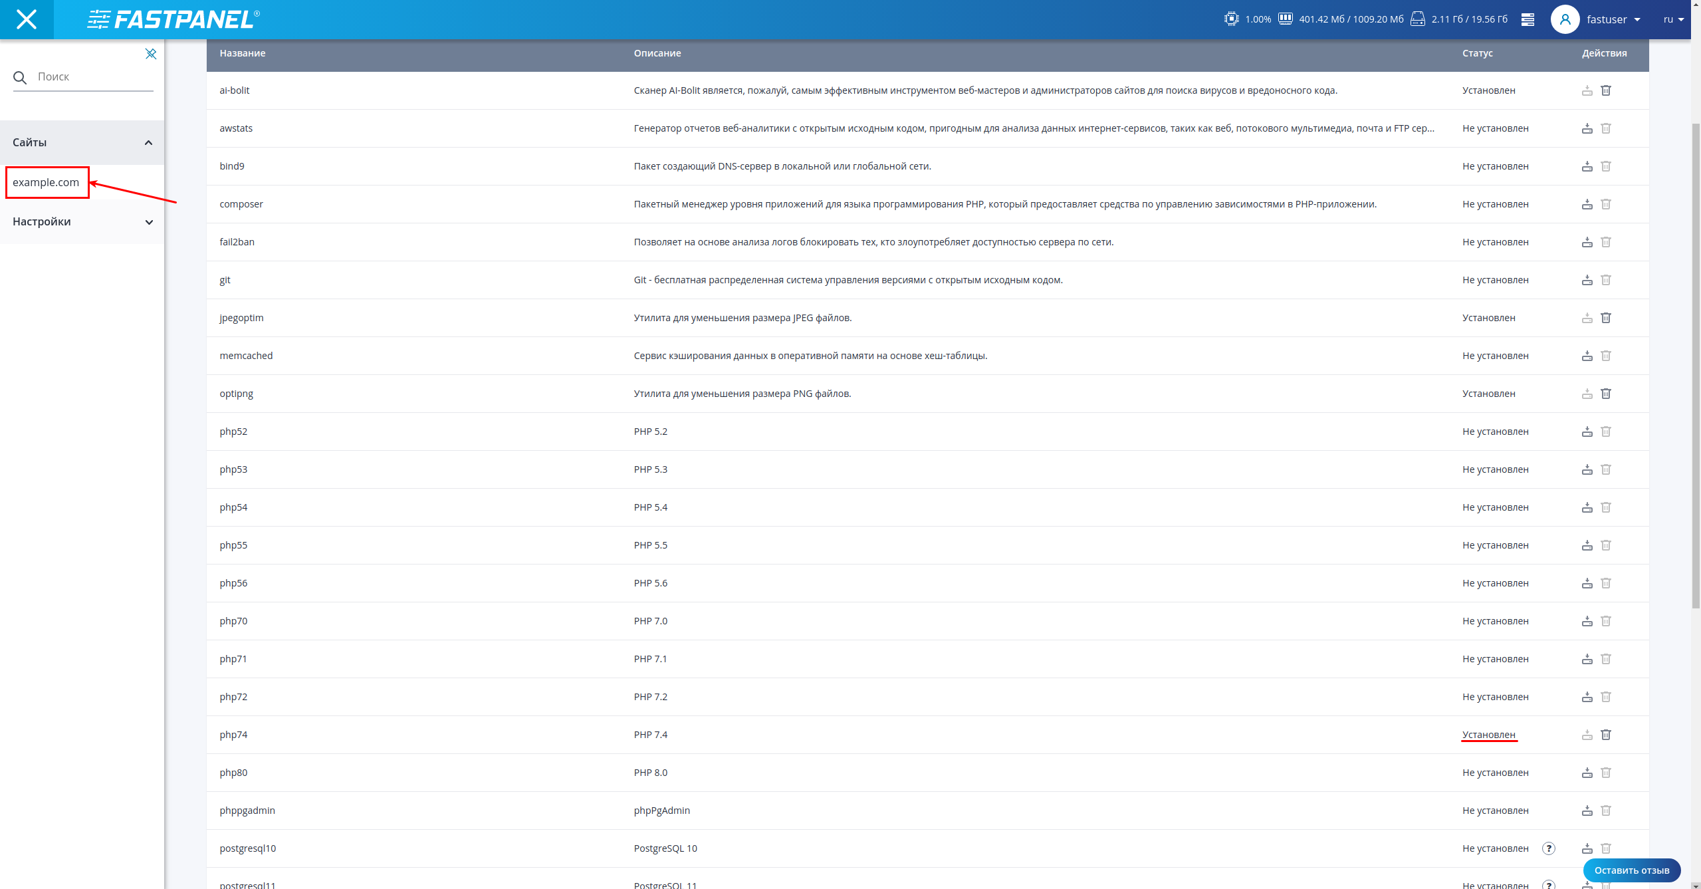Open the example.com site

(46, 182)
